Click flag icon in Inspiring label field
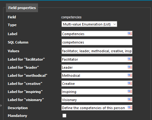The image size is (152, 120). (x=130, y=91)
